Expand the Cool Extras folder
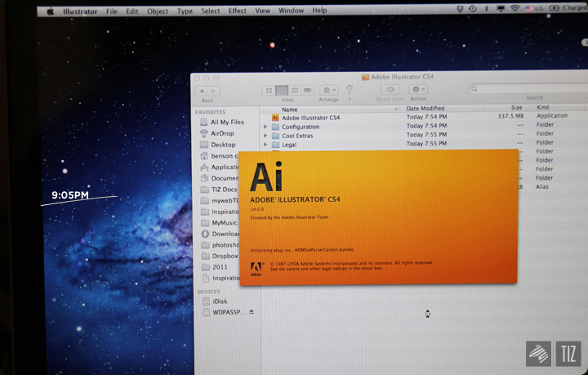This screenshot has height=375, width=588. [x=265, y=136]
